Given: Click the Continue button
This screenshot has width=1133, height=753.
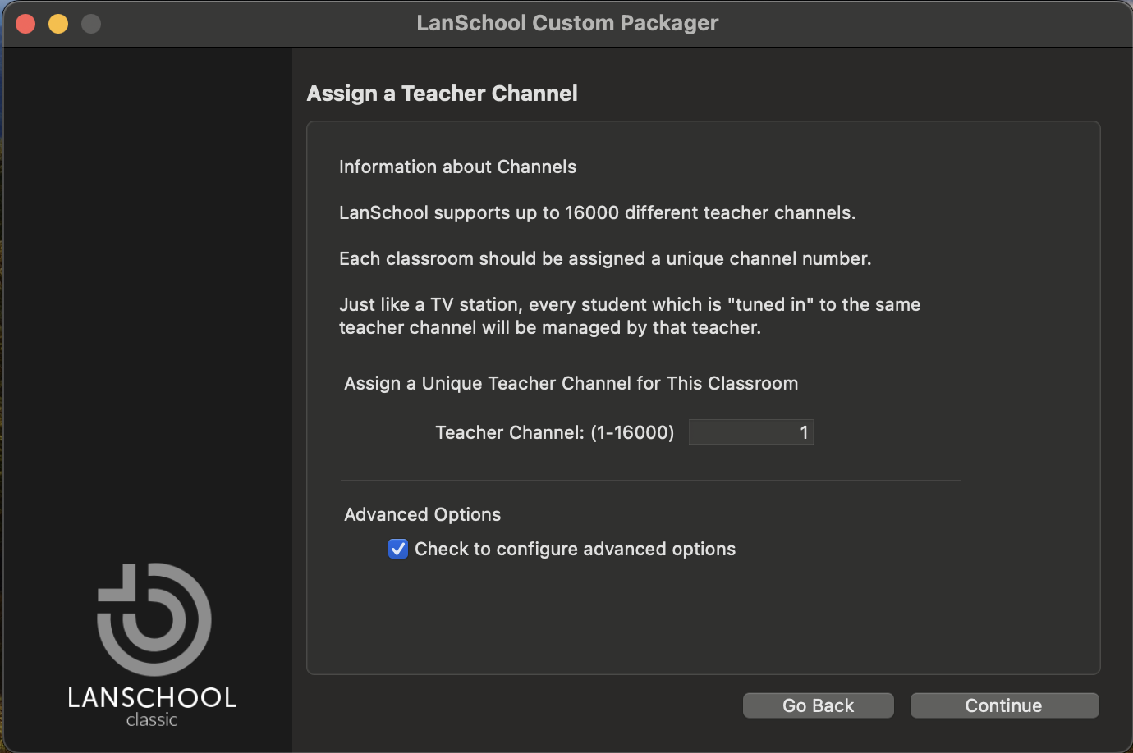Looking at the screenshot, I should click(1004, 705).
